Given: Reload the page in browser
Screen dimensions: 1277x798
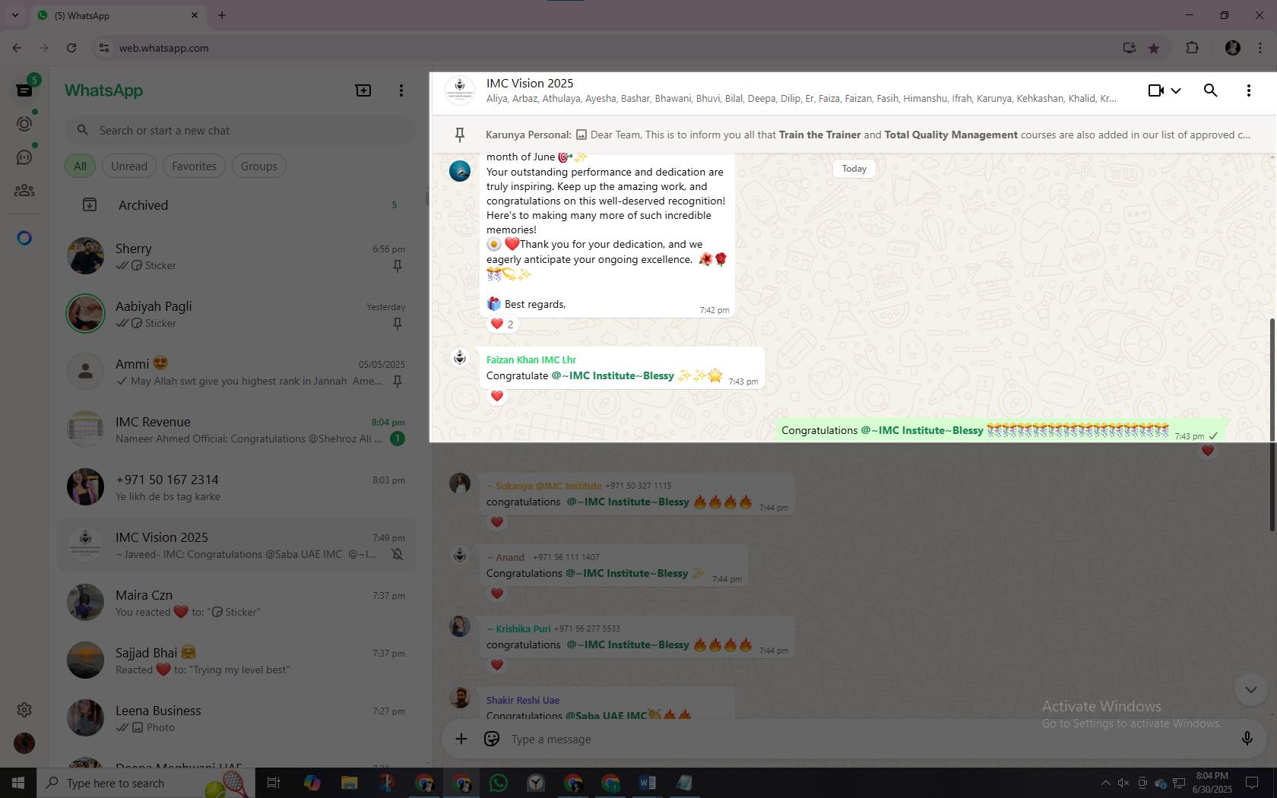Looking at the screenshot, I should 71,48.
